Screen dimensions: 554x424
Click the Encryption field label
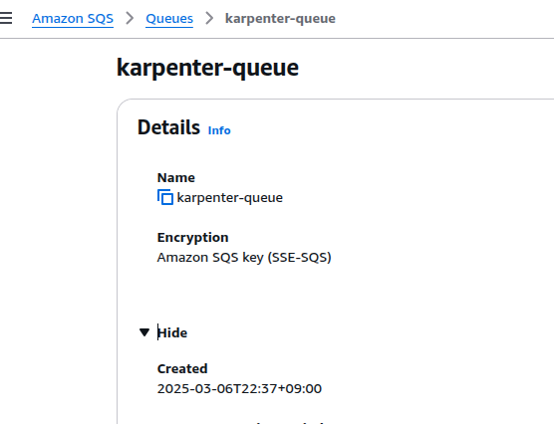pos(192,238)
